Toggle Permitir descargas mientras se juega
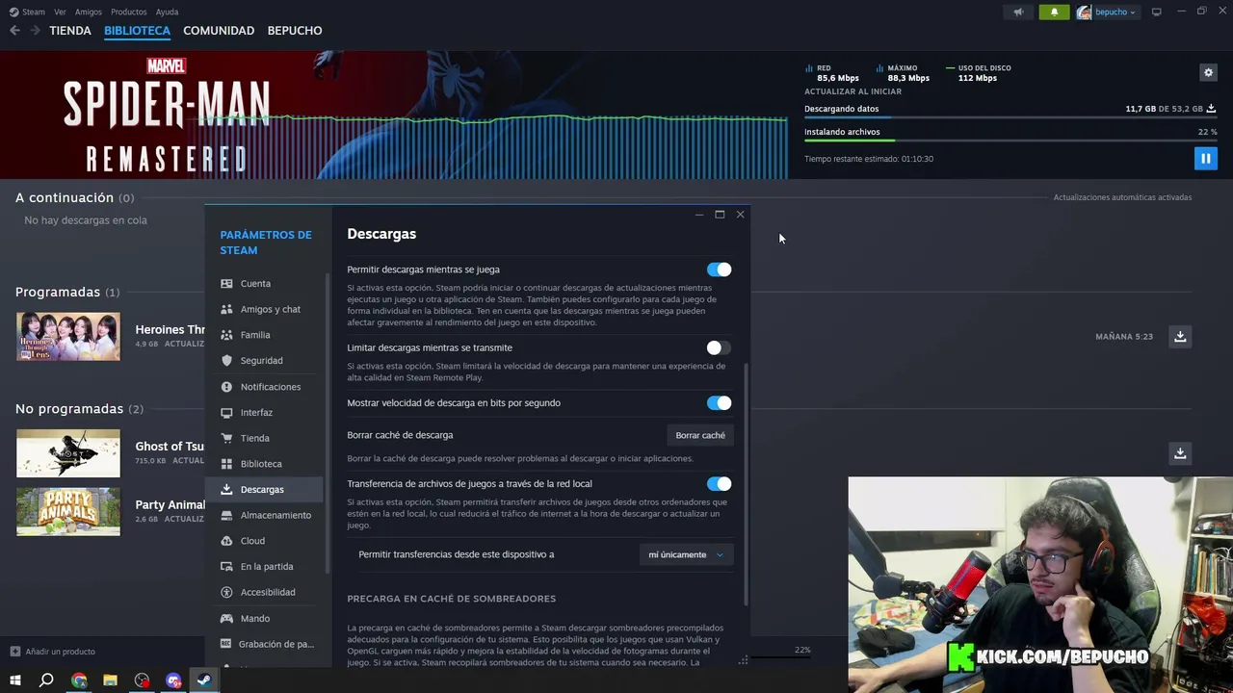 pos(719,269)
